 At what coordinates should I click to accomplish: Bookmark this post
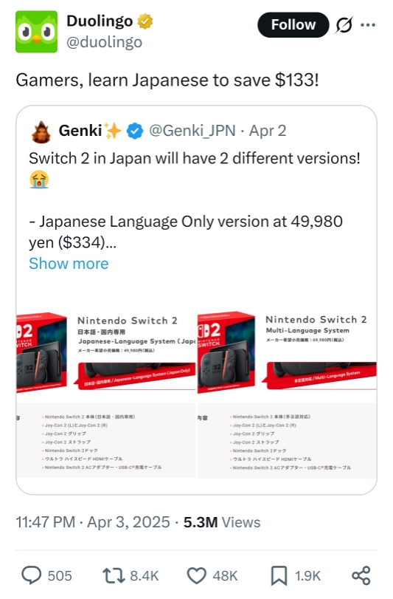tap(279, 575)
